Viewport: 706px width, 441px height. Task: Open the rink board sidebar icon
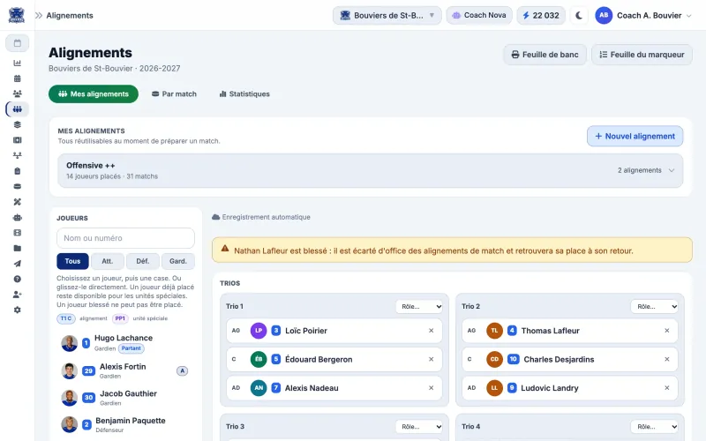tap(17, 140)
